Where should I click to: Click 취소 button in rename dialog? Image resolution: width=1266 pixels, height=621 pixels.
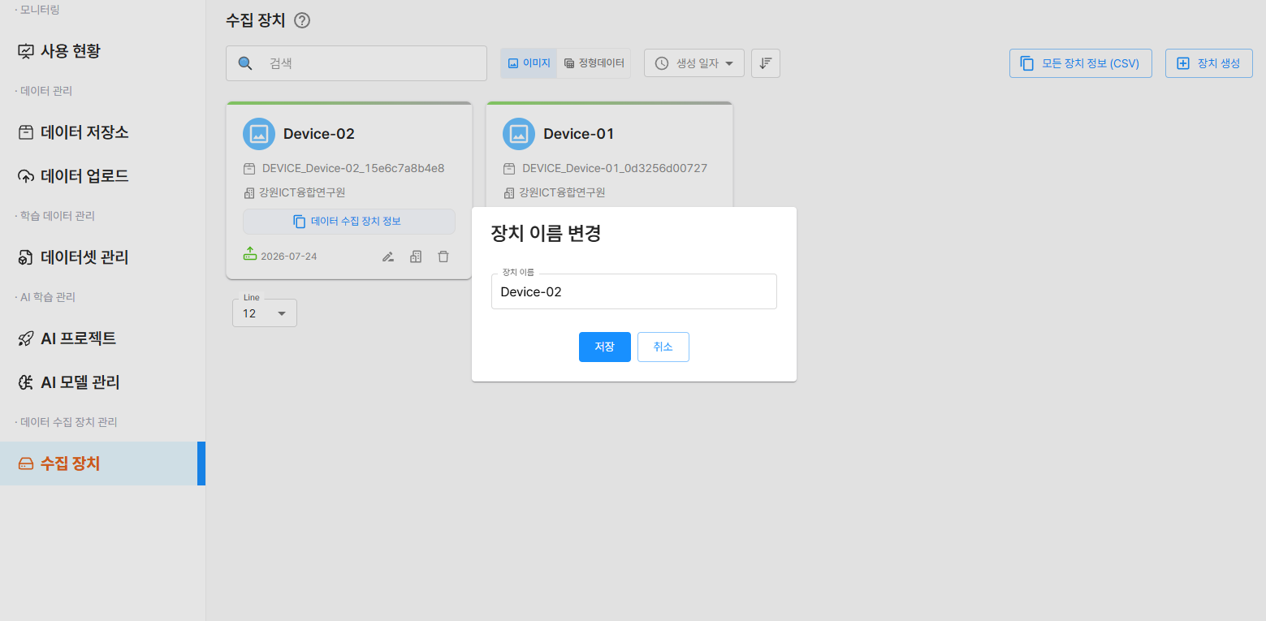pos(663,347)
